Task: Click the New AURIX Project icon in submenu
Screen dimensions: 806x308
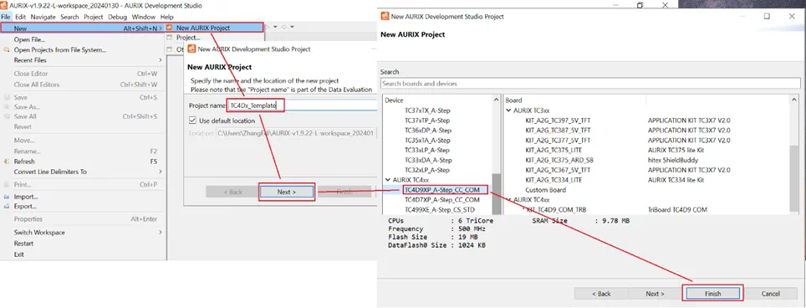Action: point(169,28)
